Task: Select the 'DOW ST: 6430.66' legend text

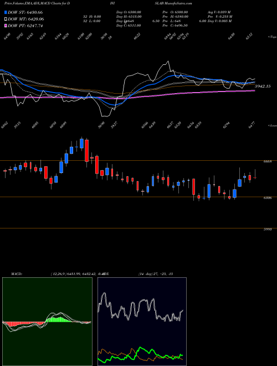Action: [25, 12]
